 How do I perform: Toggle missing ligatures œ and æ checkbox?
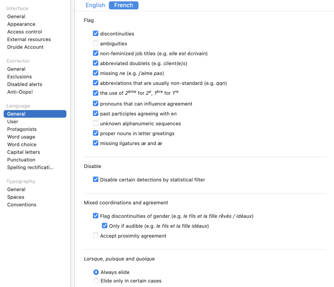[96, 143]
